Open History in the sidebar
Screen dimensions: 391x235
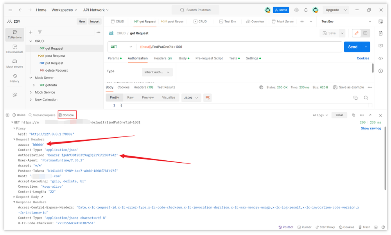pyautogui.click(x=15, y=78)
